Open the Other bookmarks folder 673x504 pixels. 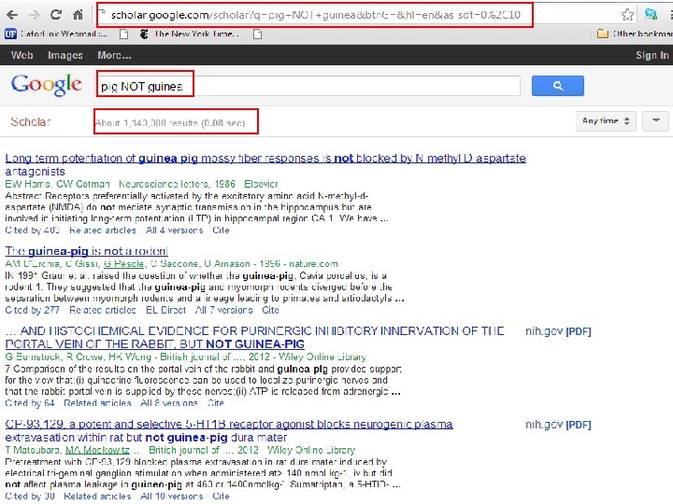coord(635,34)
